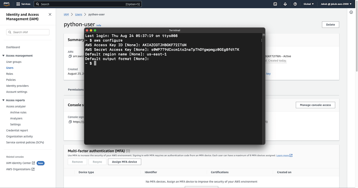This screenshot has height=188, width=358.
Task: Open the Services grid menu
Action: click(x=19, y=4)
